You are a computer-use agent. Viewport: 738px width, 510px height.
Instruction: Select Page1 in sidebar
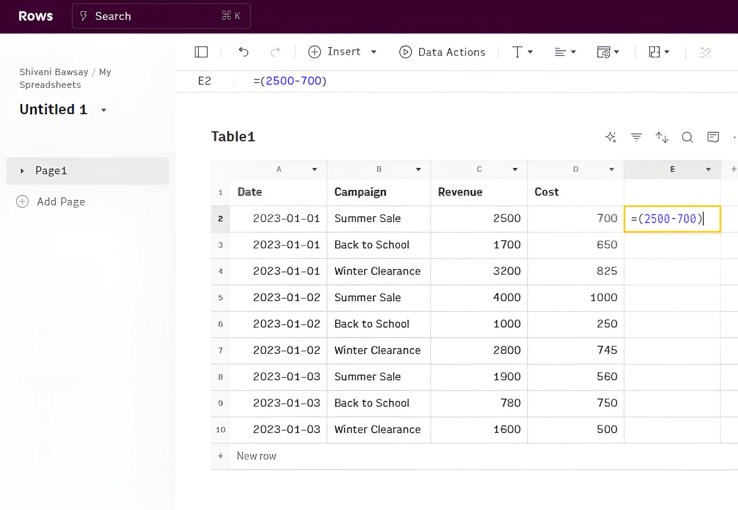(88, 171)
